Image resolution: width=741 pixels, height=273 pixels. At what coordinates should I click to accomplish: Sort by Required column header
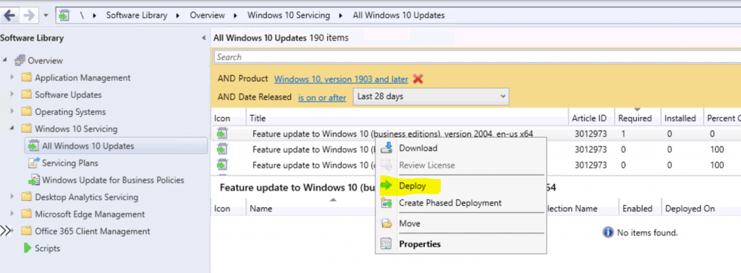pyautogui.click(x=637, y=118)
